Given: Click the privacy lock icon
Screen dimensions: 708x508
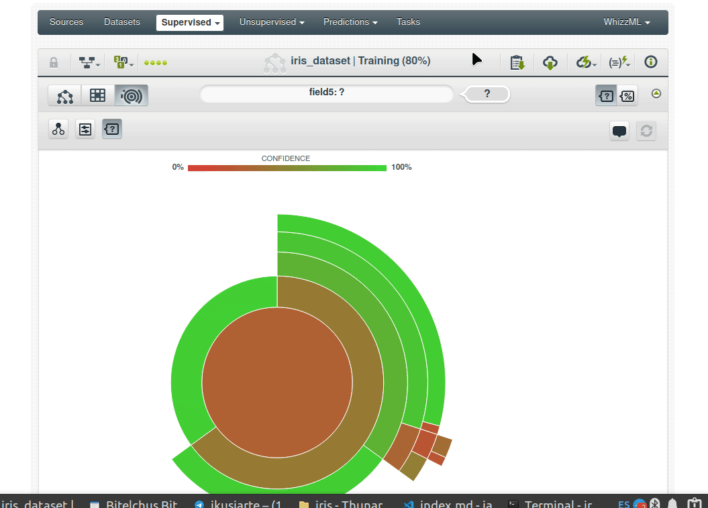Looking at the screenshot, I should pyautogui.click(x=54, y=62).
